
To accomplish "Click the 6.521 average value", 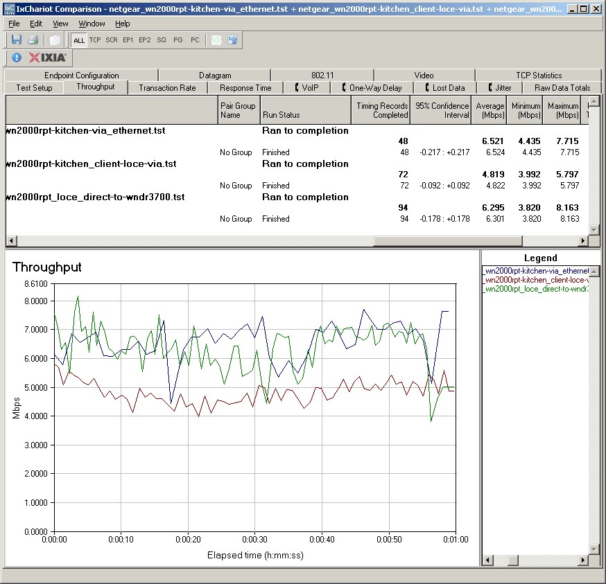I will click(493, 141).
